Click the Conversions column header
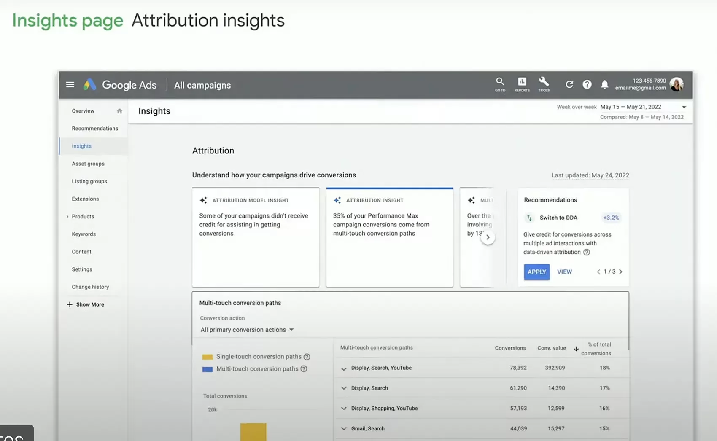Image resolution: width=717 pixels, height=441 pixels. click(510, 348)
